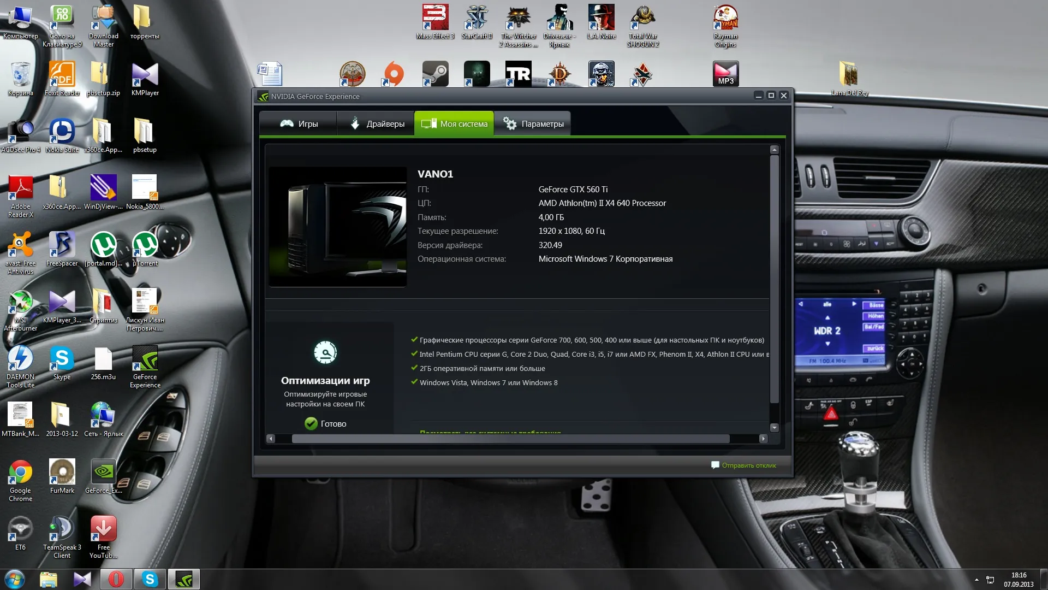This screenshot has height=590, width=1048.
Task: Click the Оптимизации игр icon
Action: 325,353
